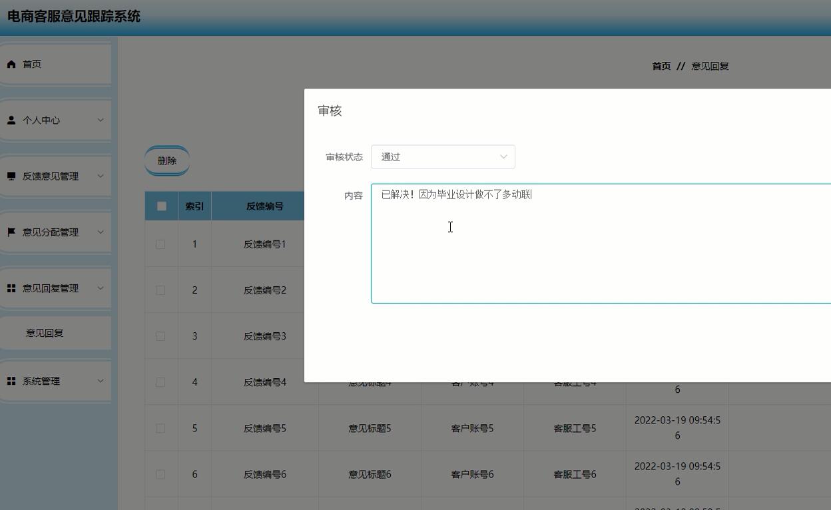831x510 pixels.
Task: Open the 系统管理 sidebar menu
Action: click(55, 381)
